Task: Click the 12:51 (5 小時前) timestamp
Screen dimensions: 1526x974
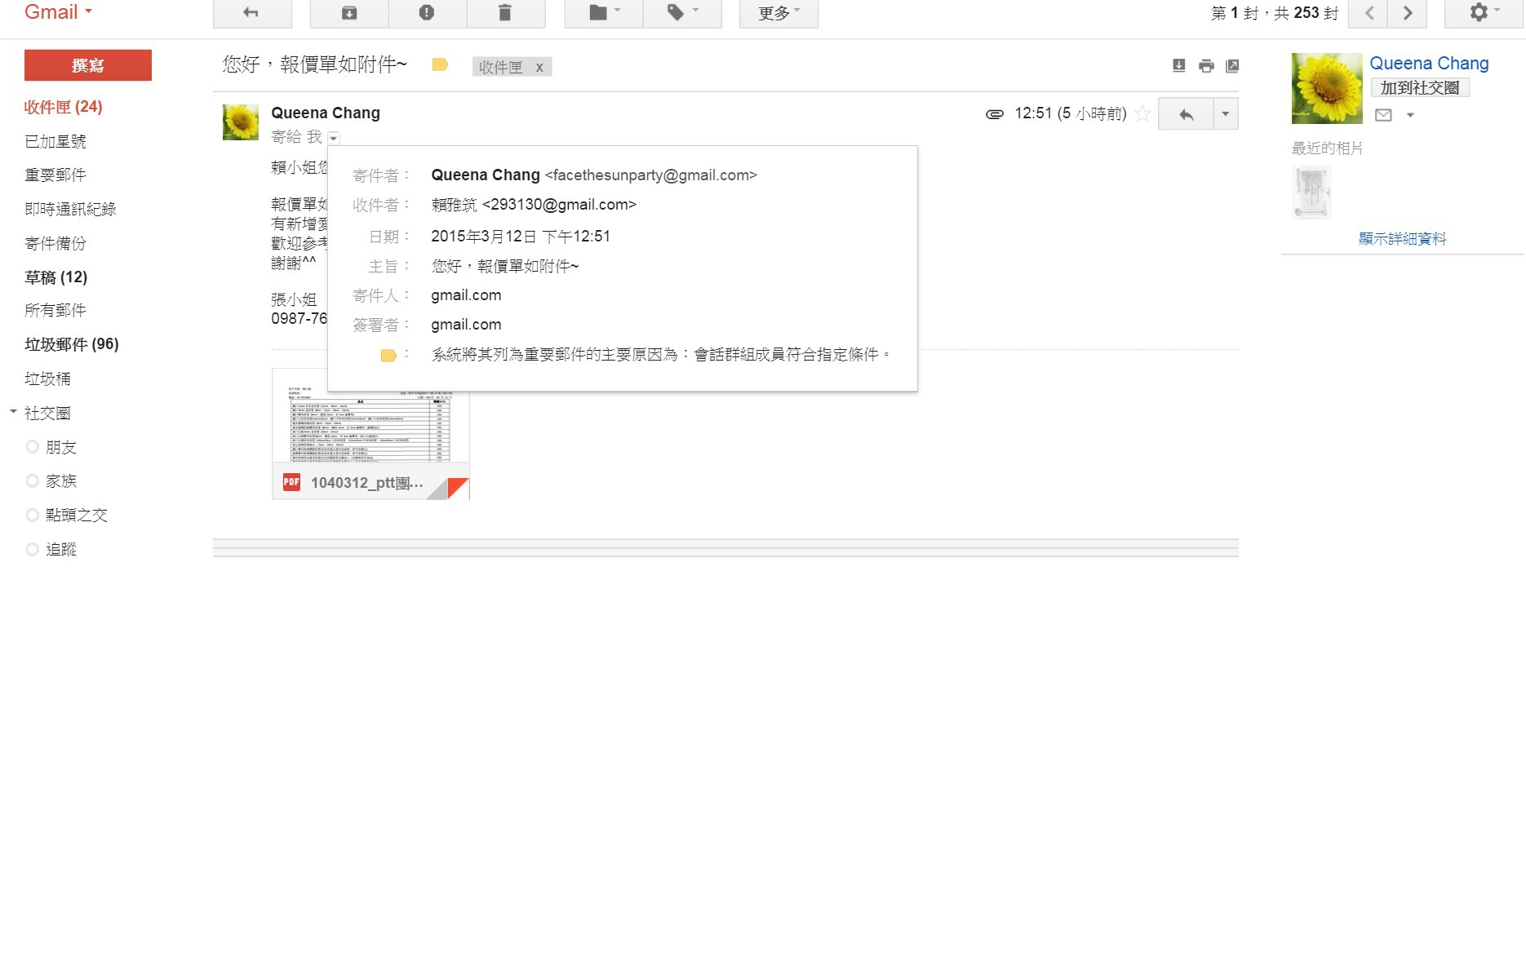Action: coord(1071,113)
